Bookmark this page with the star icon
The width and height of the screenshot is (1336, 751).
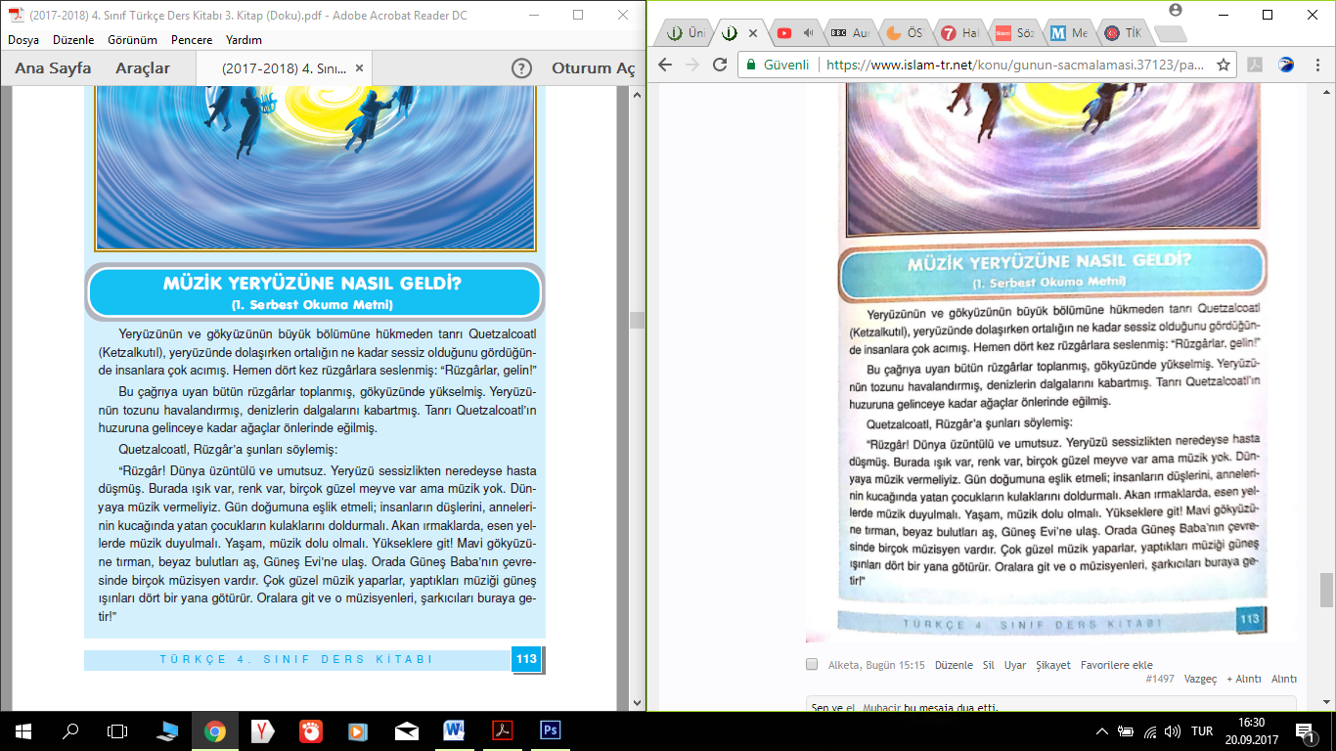[x=1223, y=65]
